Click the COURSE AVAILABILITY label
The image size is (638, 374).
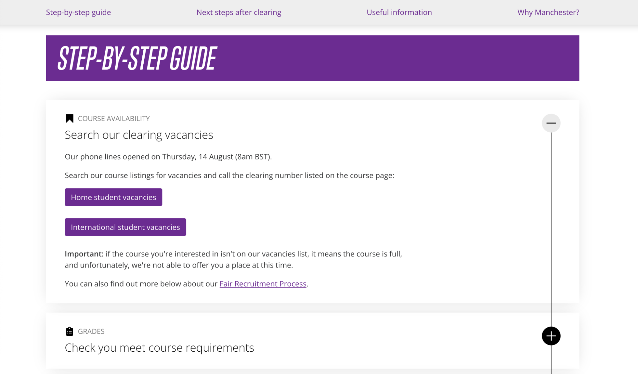pos(114,119)
